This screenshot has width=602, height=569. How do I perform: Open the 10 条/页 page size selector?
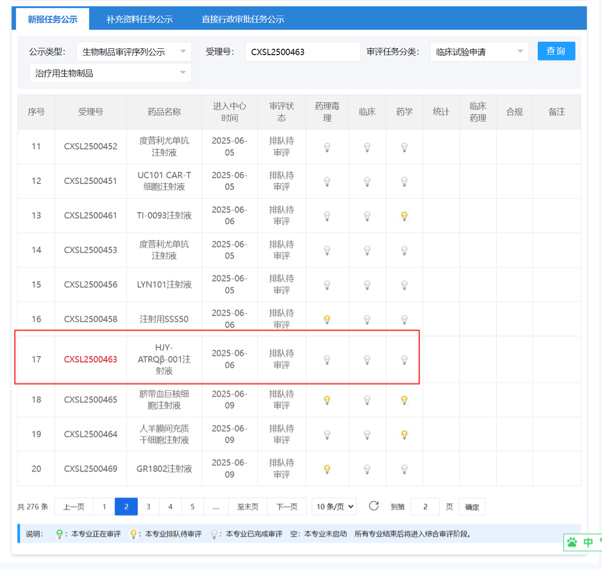(334, 507)
